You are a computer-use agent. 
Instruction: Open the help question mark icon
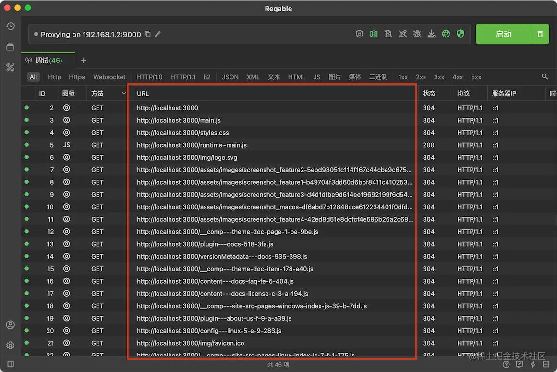[506, 364]
